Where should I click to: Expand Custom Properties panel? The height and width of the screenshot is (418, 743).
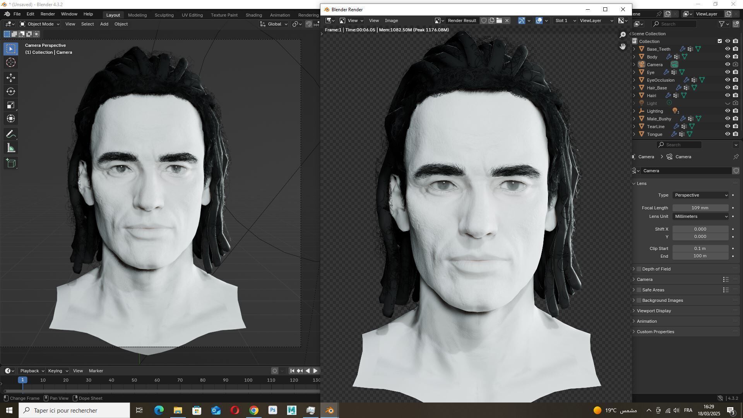click(x=655, y=332)
